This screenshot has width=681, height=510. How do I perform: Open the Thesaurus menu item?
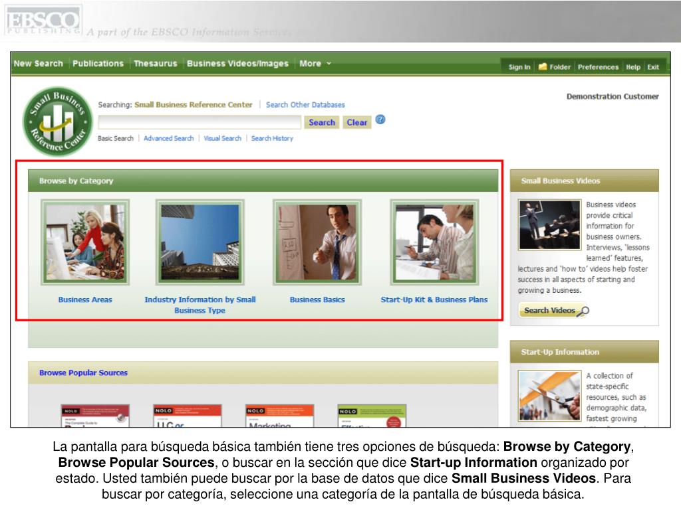coord(156,63)
